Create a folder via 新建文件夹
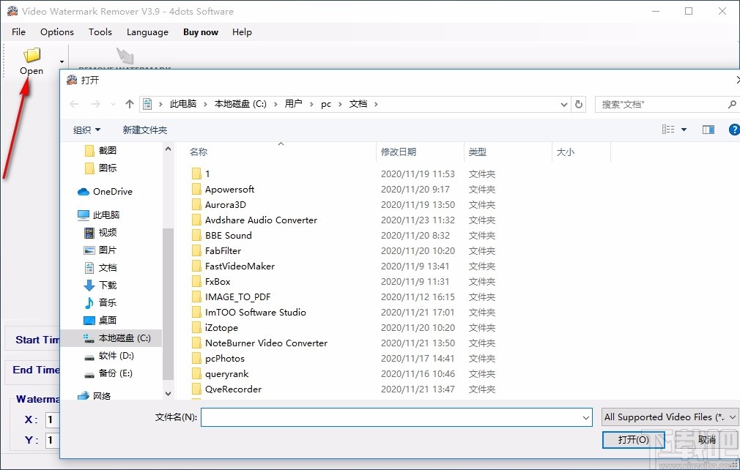Image resolution: width=740 pixels, height=470 pixels. [144, 129]
